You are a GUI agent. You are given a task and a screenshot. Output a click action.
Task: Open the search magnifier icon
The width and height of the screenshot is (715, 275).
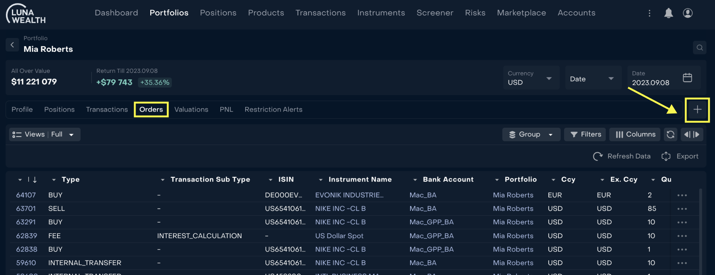click(x=700, y=48)
